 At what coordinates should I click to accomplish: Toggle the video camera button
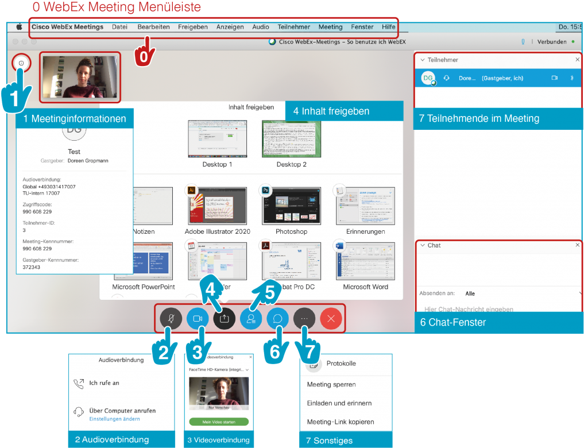point(198,319)
